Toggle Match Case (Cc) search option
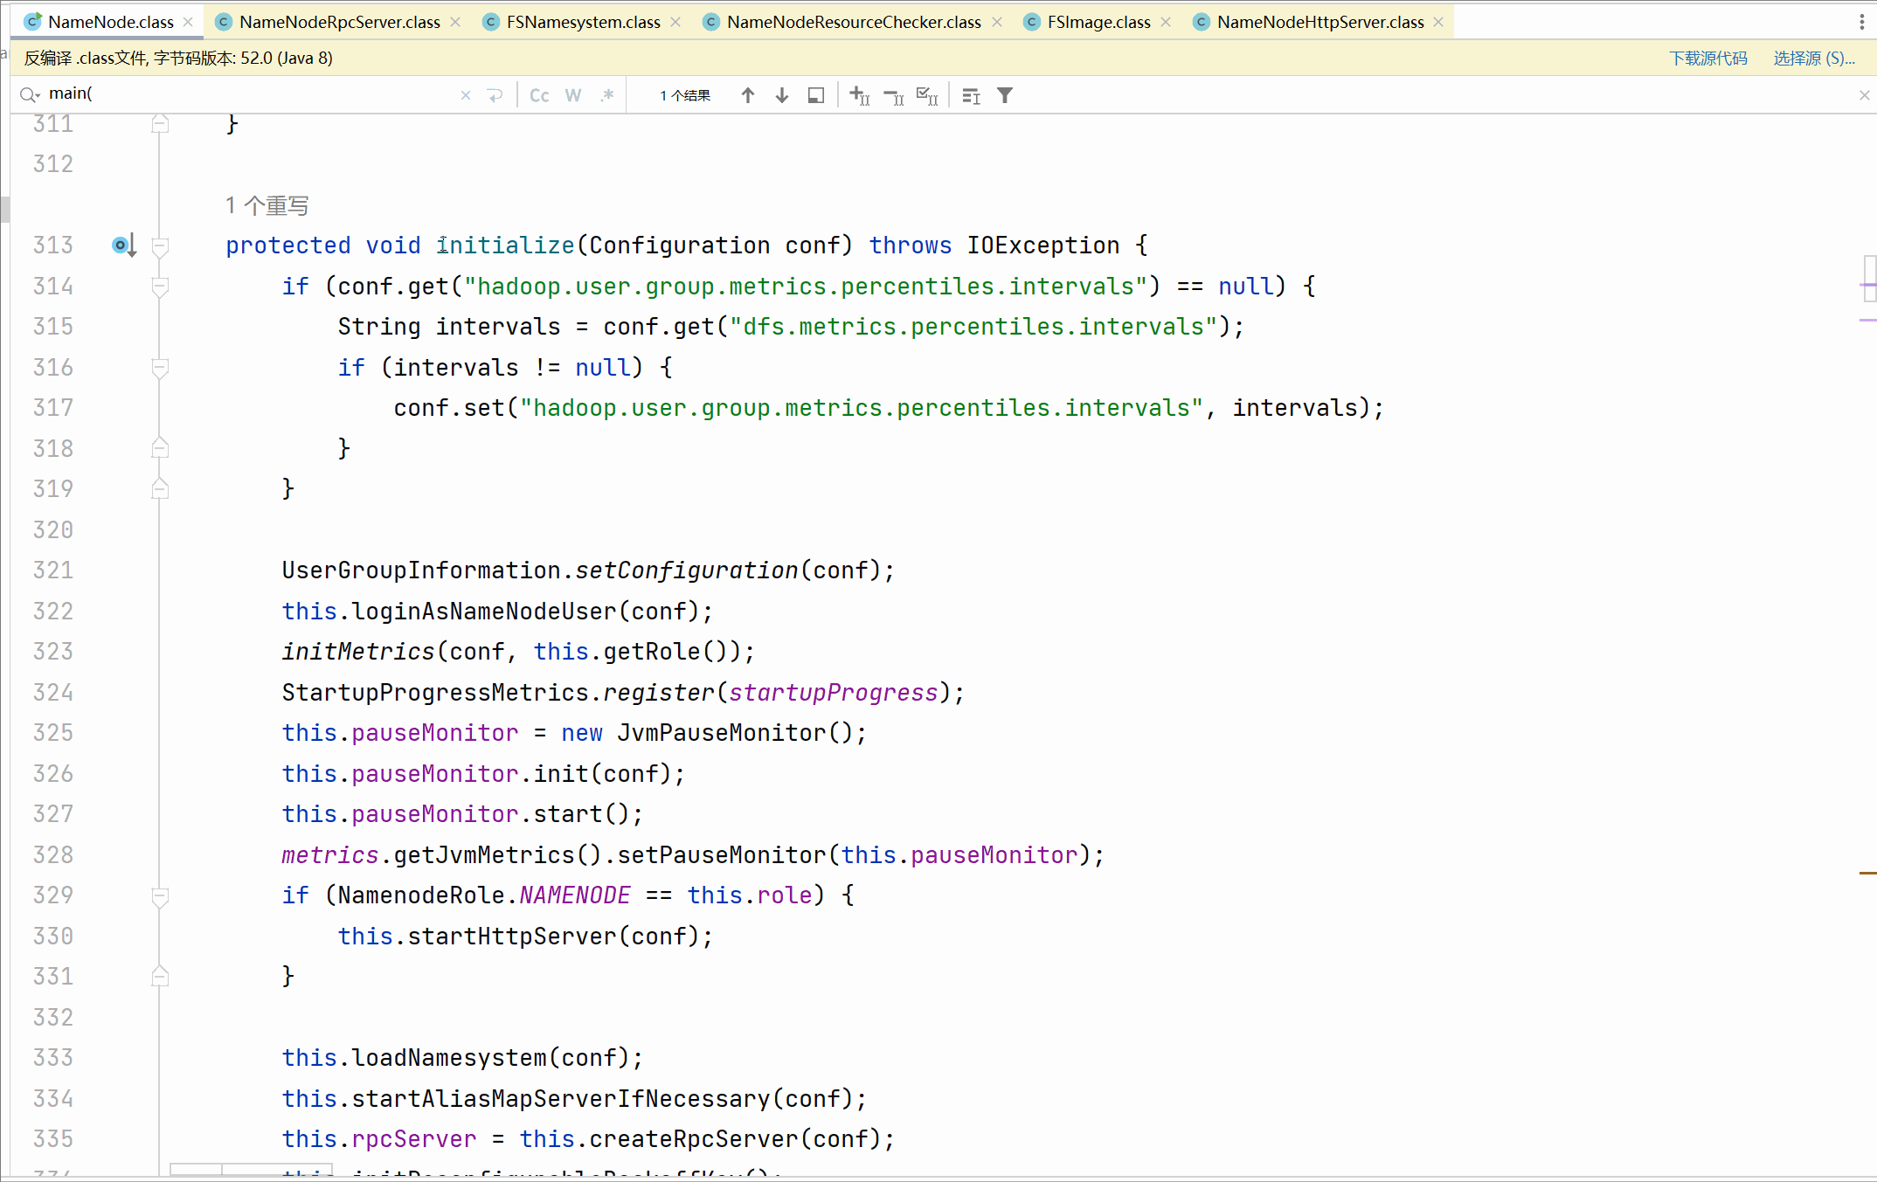Viewport: 1877px width, 1182px height. click(x=539, y=95)
